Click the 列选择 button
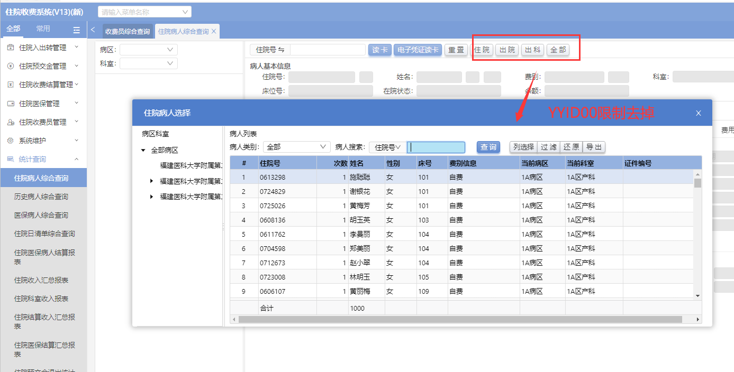Viewport: 734px width, 372px height. click(523, 147)
